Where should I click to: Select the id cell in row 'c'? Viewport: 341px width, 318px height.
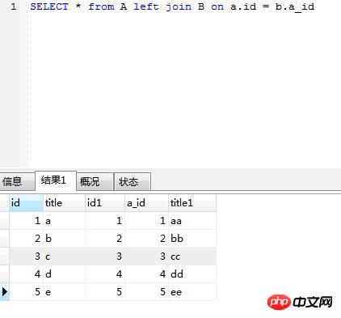(26, 257)
